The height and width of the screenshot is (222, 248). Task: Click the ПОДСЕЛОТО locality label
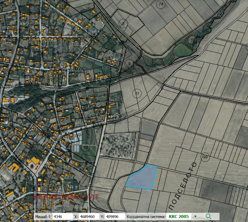point(183,186)
